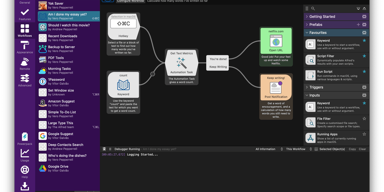
Task: Clear the debugger log
Action: pos(362,149)
